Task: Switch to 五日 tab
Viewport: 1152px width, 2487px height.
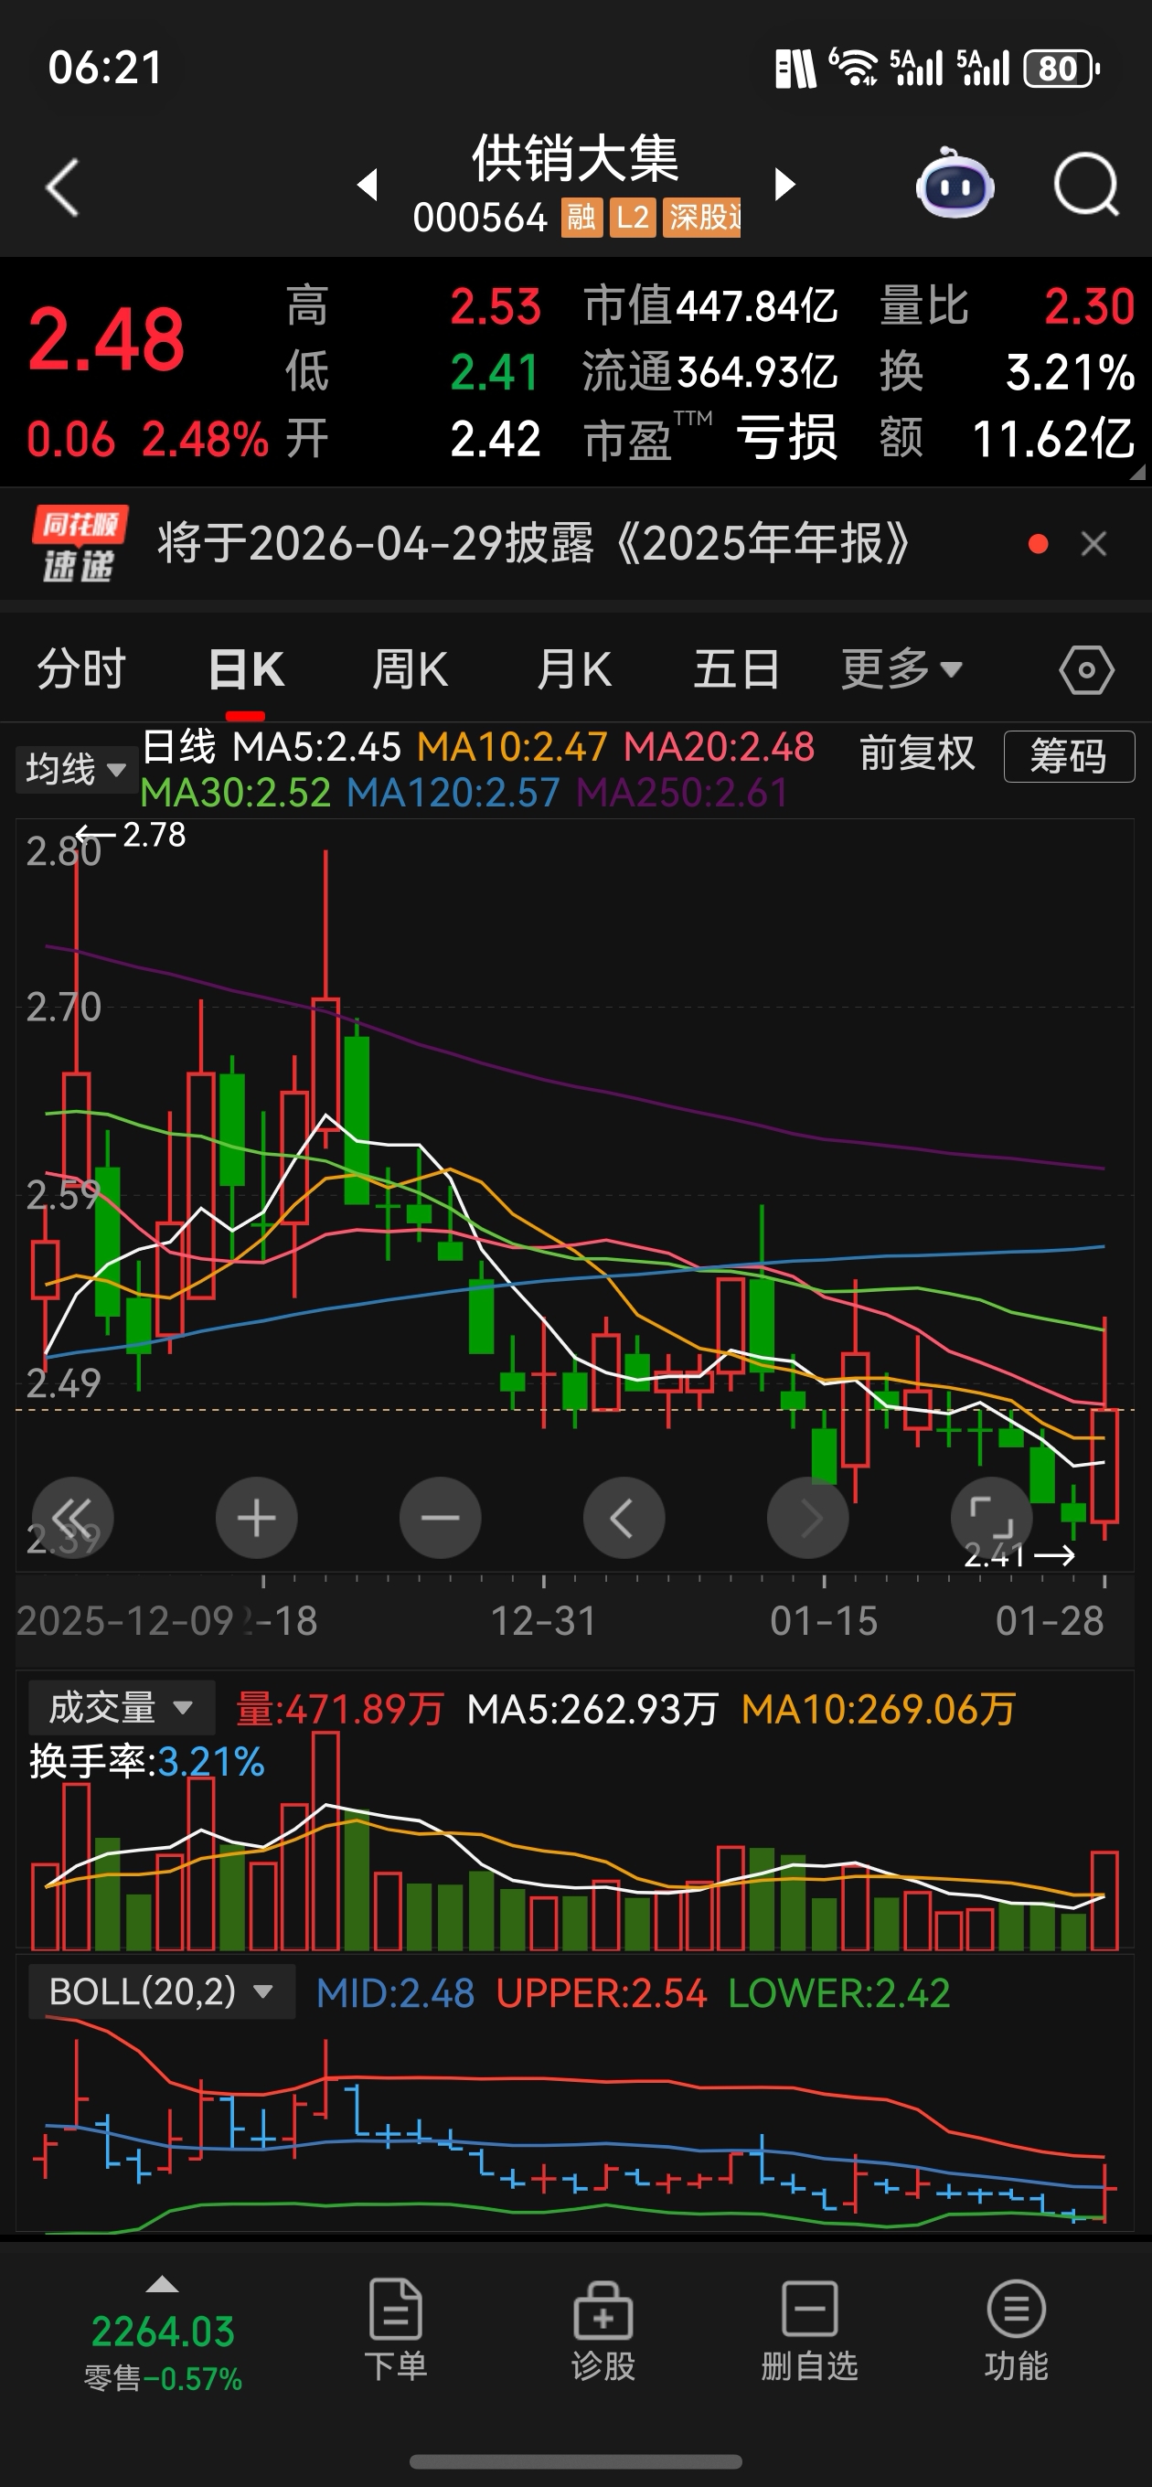Action: pyautogui.click(x=737, y=669)
